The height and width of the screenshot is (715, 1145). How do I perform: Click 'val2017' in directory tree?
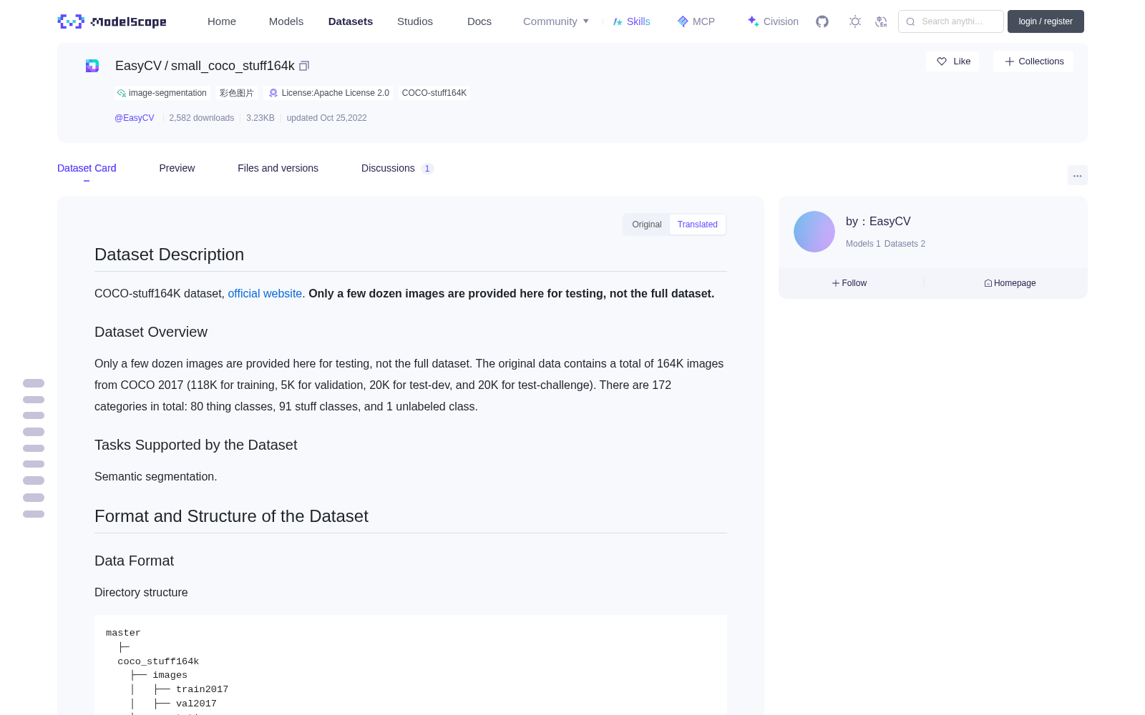point(196,704)
